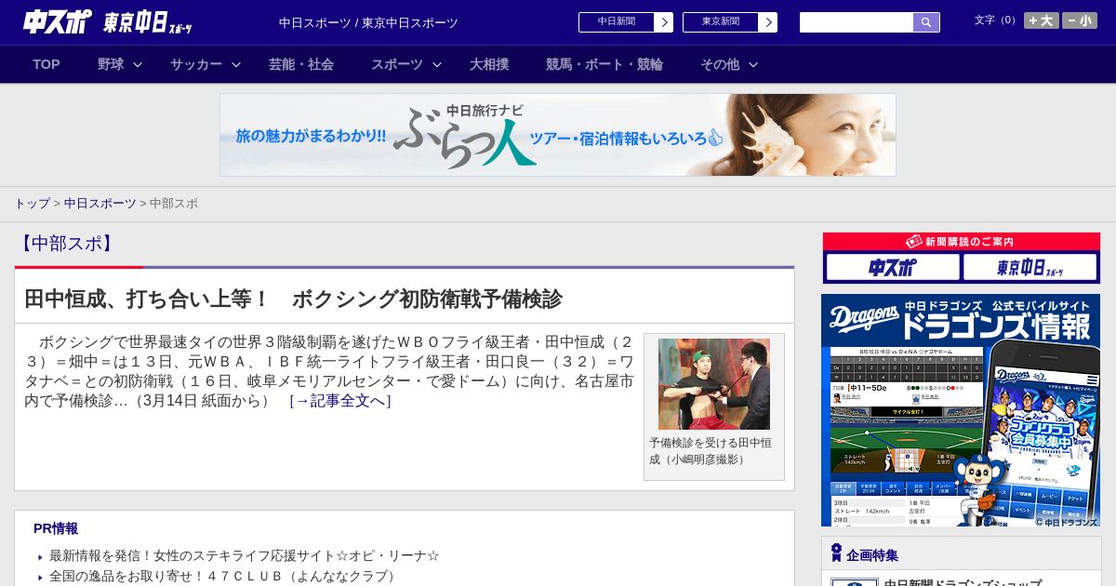Click the 中日スポーツ / 東京中日スポーツ header text
Screen dimensions: 1116x586
(x=368, y=22)
